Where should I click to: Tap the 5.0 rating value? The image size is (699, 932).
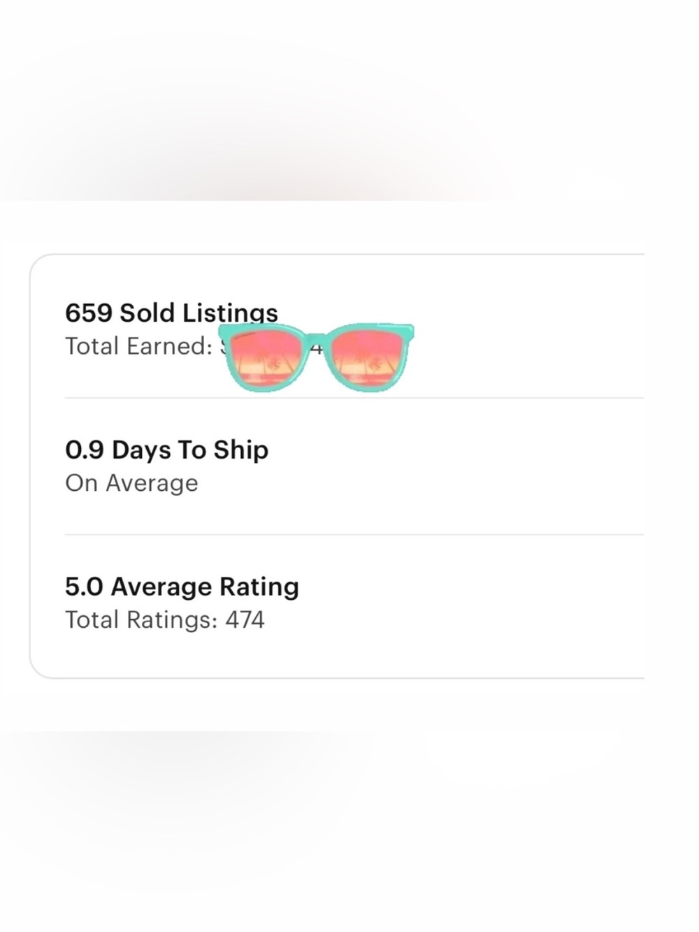pos(84,587)
